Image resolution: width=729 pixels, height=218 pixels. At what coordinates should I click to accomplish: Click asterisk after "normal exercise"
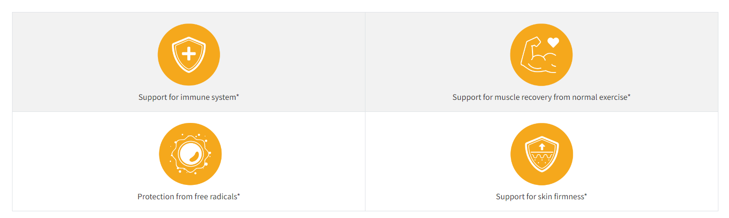coord(629,96)
